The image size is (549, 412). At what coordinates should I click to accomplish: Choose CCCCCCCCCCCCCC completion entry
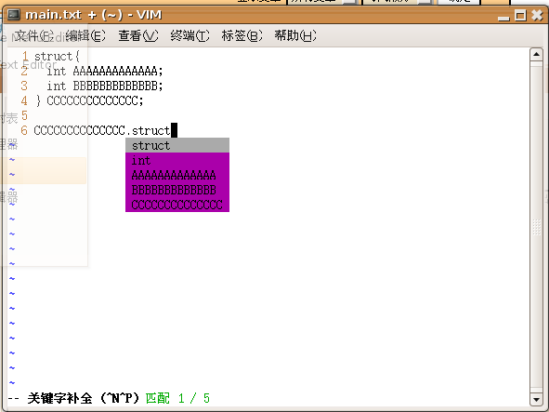pos(177,205)
